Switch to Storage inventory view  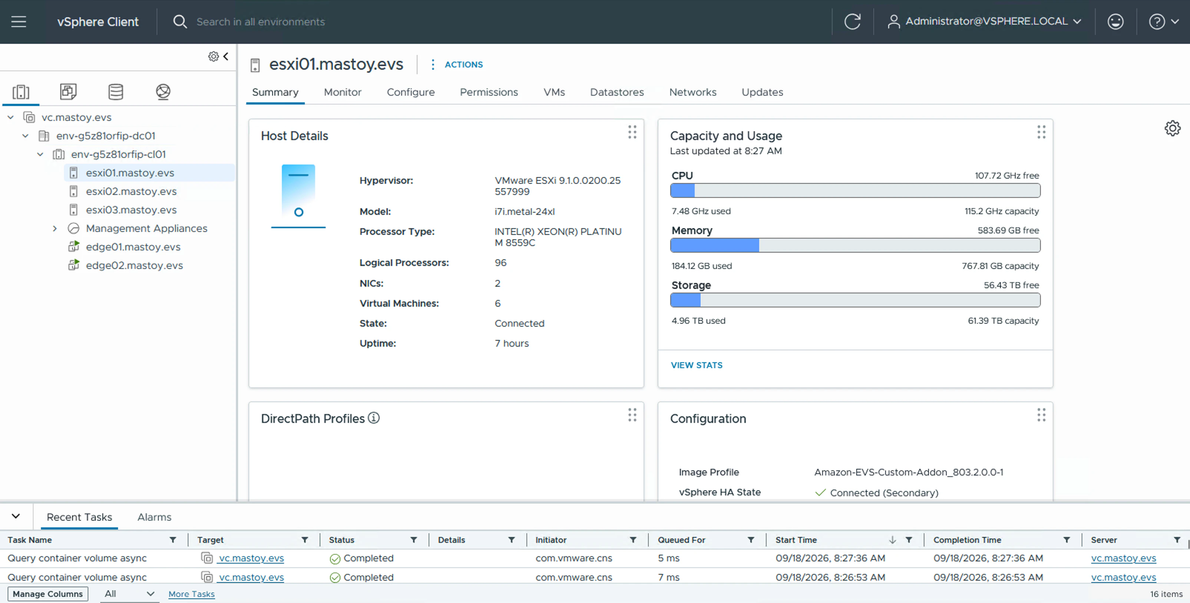point(116,91)
